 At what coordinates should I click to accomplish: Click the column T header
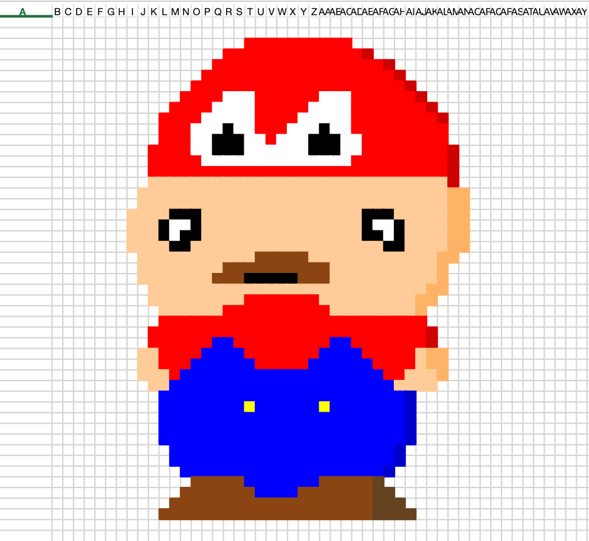point(250,12)
